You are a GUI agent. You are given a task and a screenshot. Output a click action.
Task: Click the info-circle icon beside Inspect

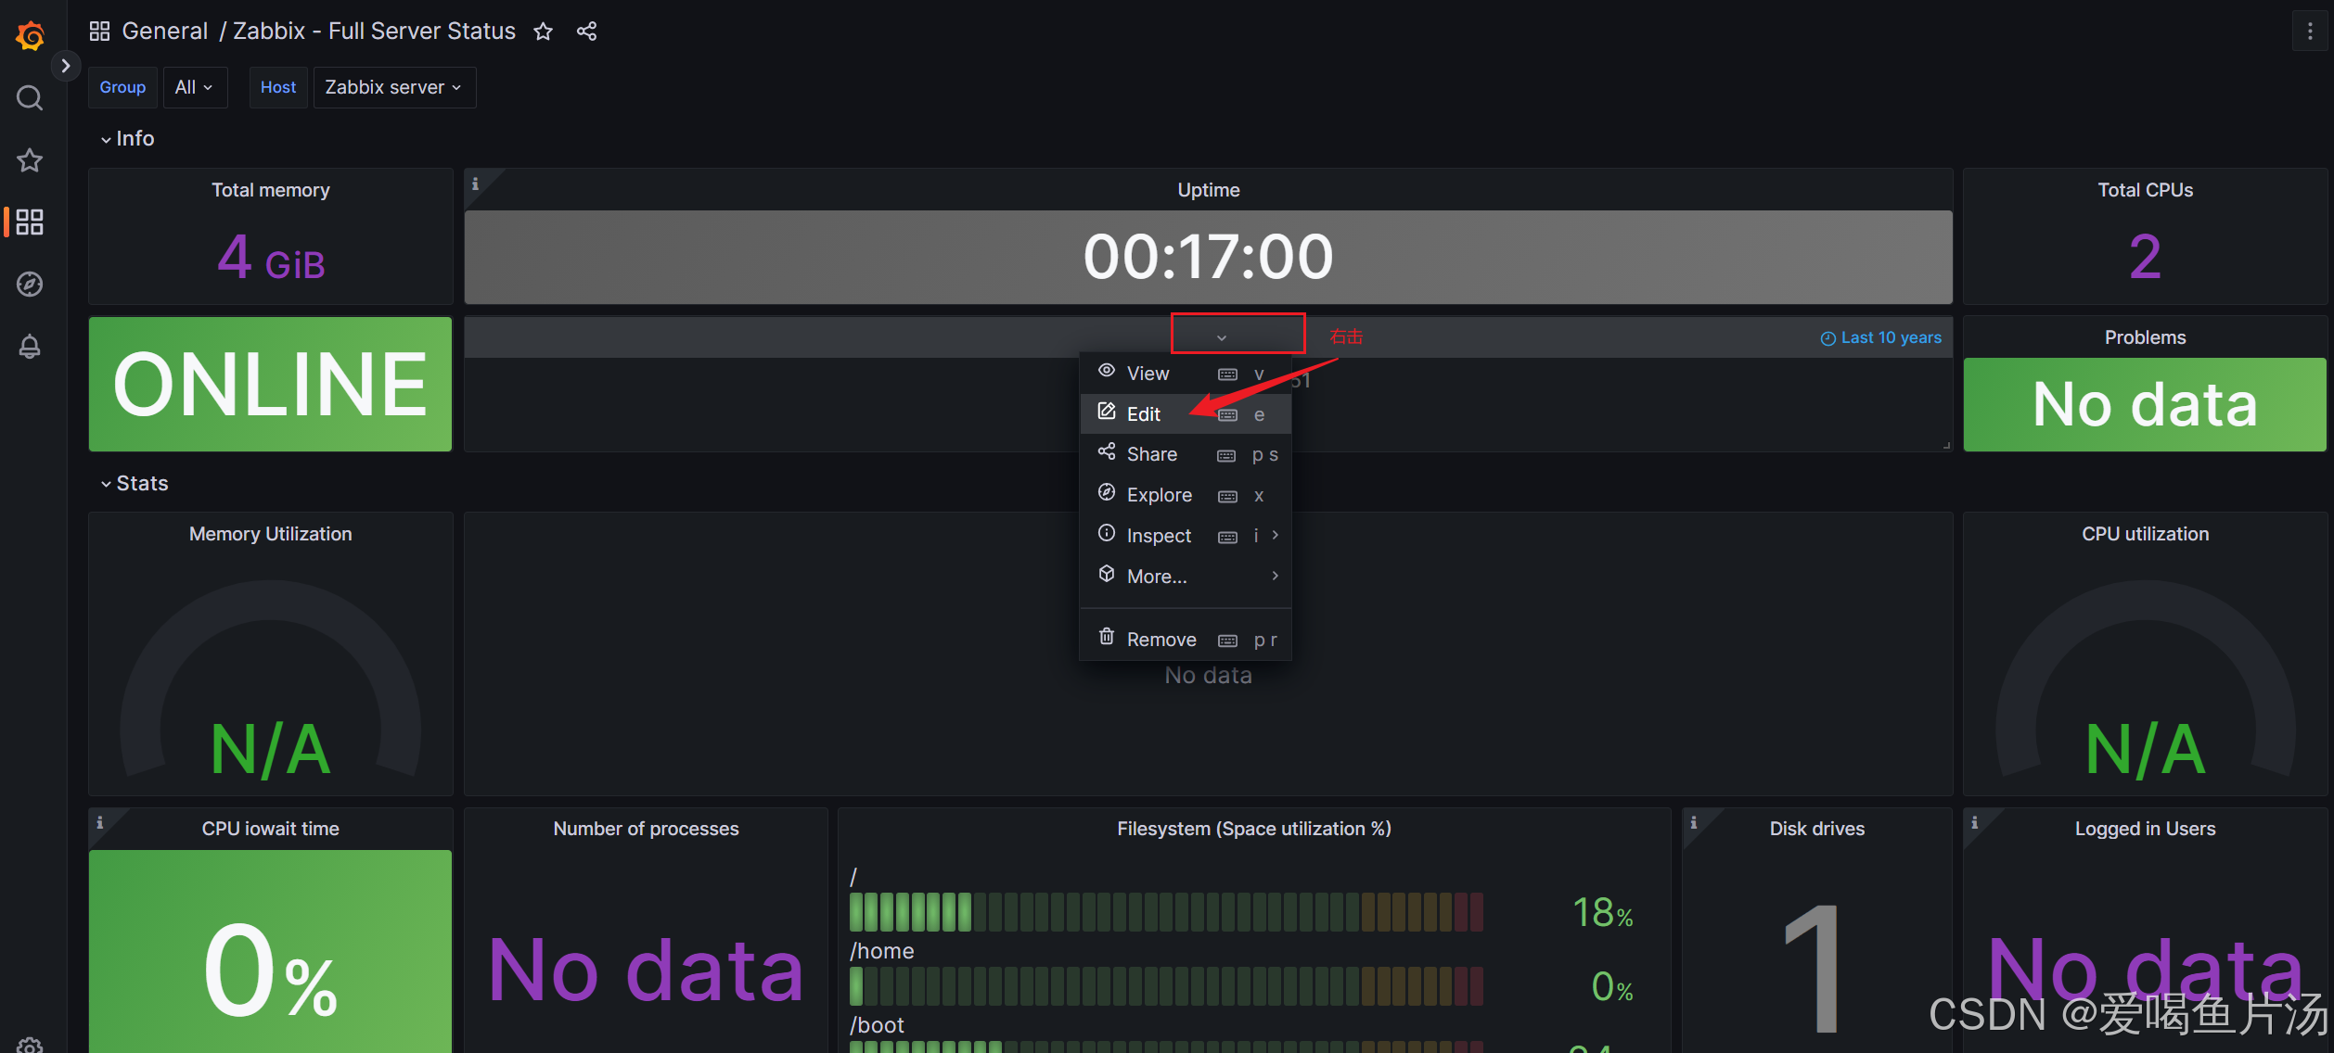[x=1107, y=533]
